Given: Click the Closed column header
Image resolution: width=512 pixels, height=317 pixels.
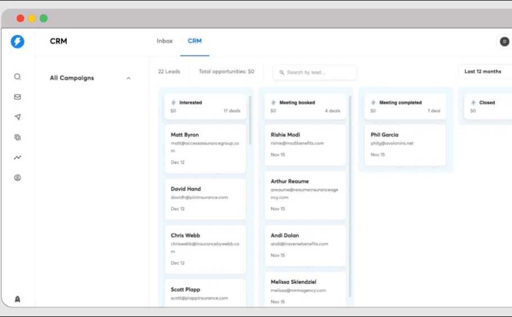Looking at the screenshot, I should coord(488,106).
